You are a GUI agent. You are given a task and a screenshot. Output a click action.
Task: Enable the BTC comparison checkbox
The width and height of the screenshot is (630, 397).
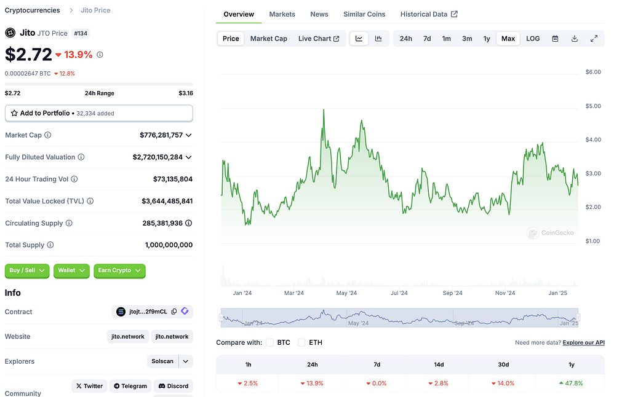(269, 342)
